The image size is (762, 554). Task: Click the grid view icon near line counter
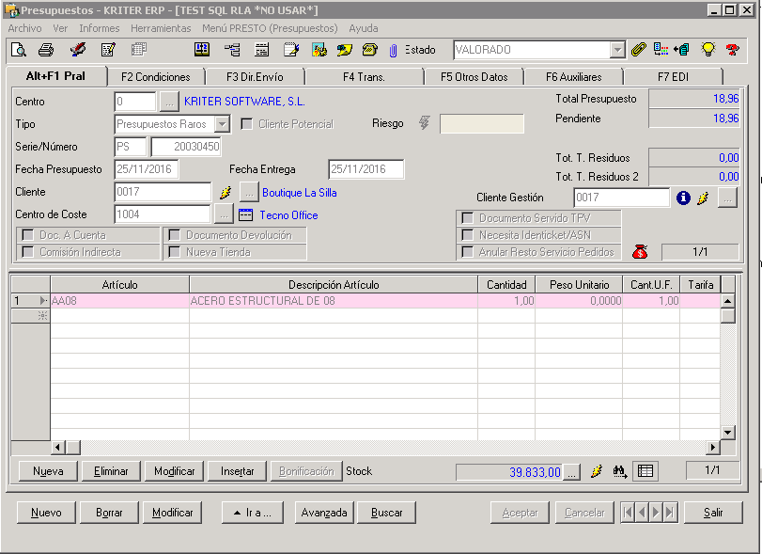(645, 471)
